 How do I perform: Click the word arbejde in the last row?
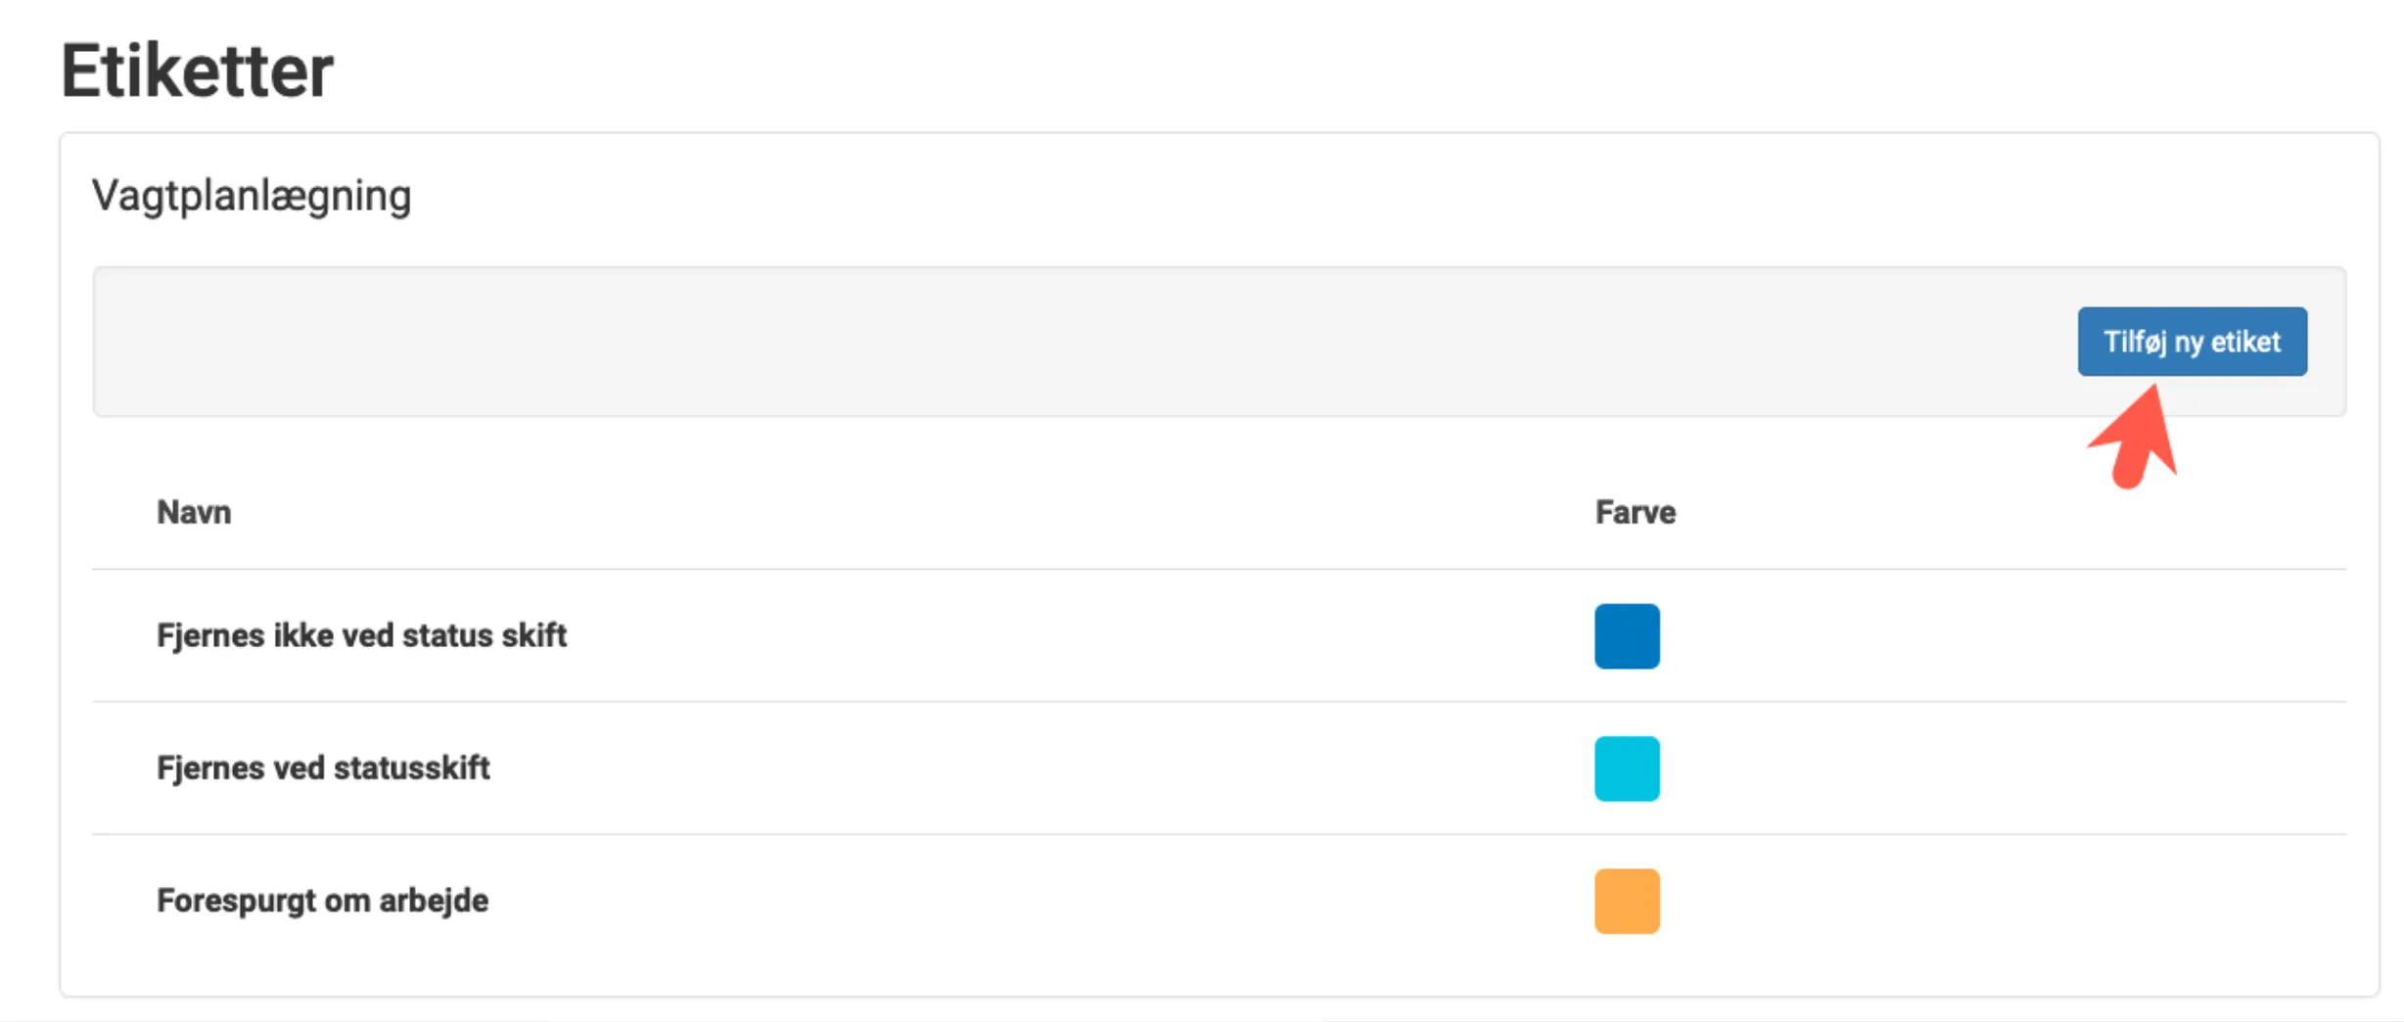point(434,900)
